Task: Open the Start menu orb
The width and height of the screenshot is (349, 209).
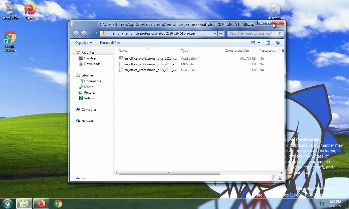Action: (x=7, y=204)
